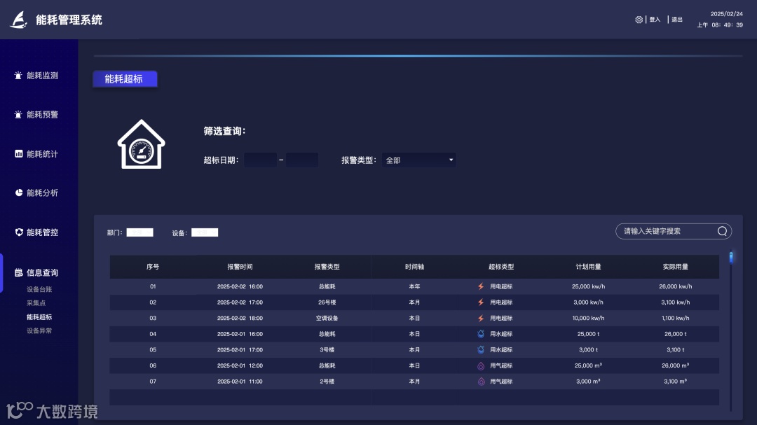The width and height of the screenshot is (757, 425).
Task: Click the 计划用量 column header
Action: pos(588,267)
